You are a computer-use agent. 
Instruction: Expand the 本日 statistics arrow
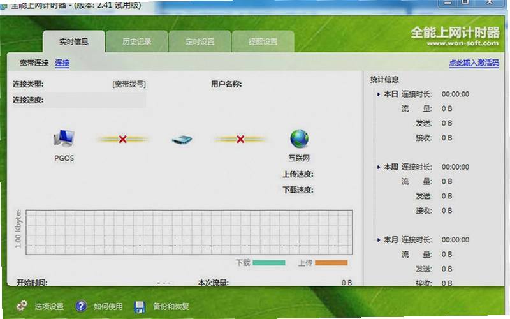[x=379, y=94]
